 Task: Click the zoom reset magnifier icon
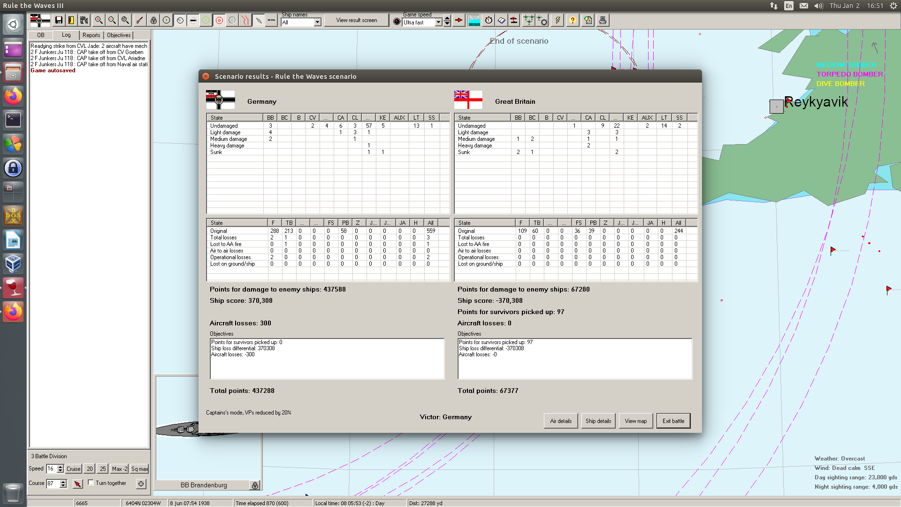(125, 20)
